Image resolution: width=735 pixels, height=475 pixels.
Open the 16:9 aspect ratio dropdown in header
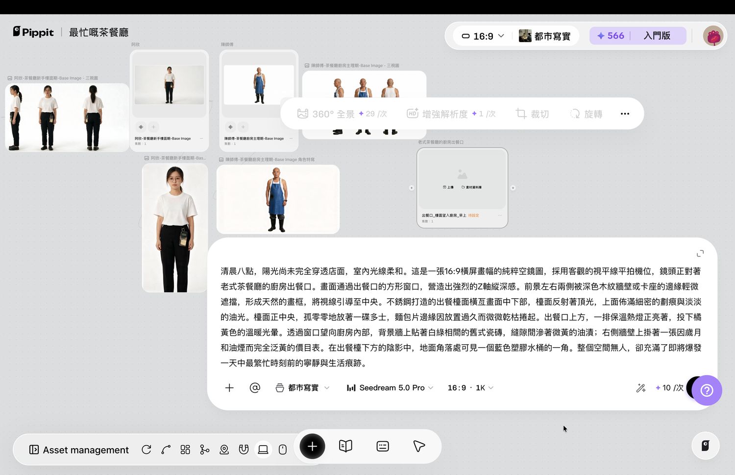pyautogui.click(x=483, y=36)
